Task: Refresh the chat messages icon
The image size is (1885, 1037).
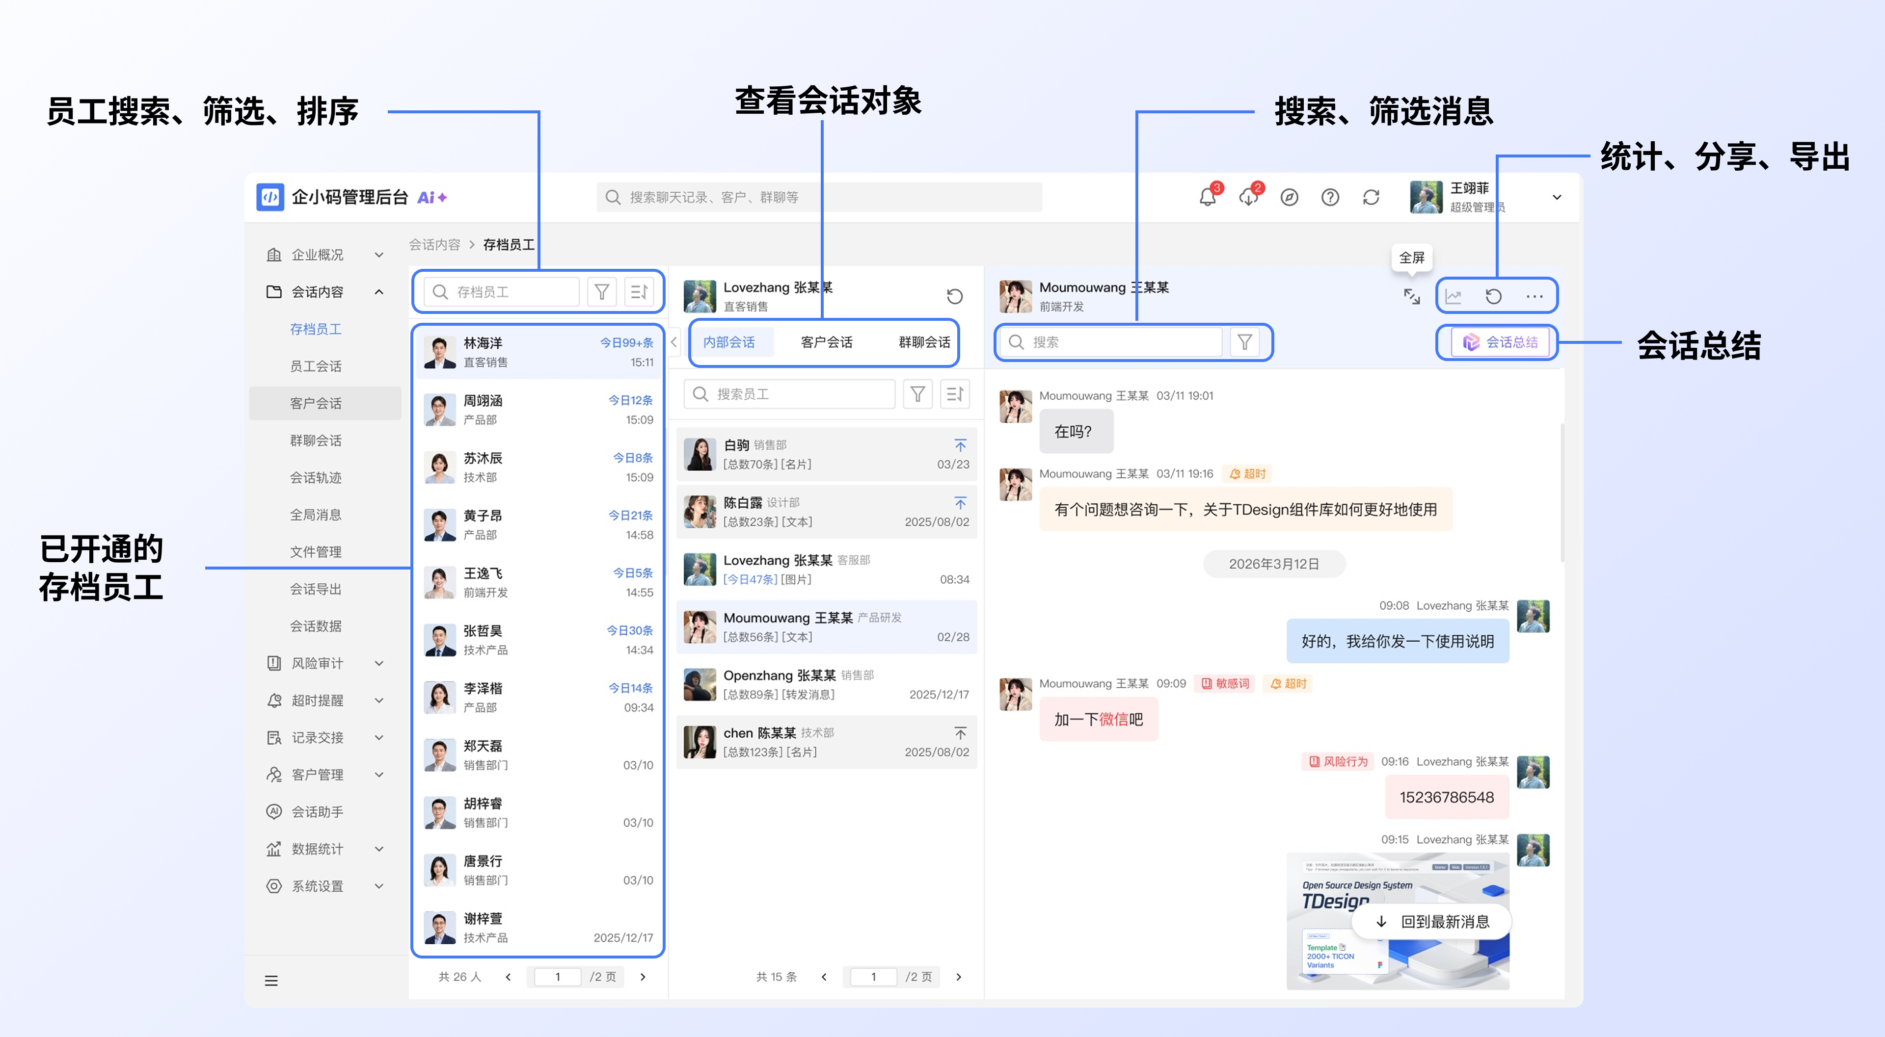Action: (x=1493, y=296)
